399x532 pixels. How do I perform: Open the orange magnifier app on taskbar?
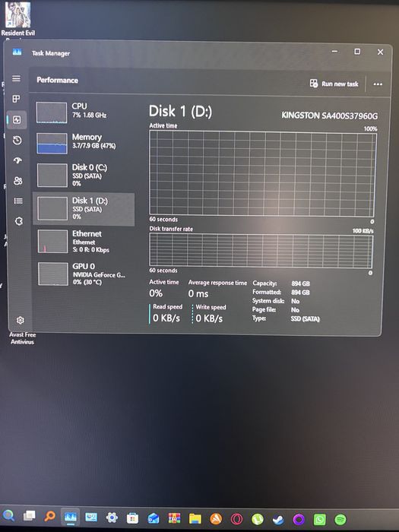[50, 516]
